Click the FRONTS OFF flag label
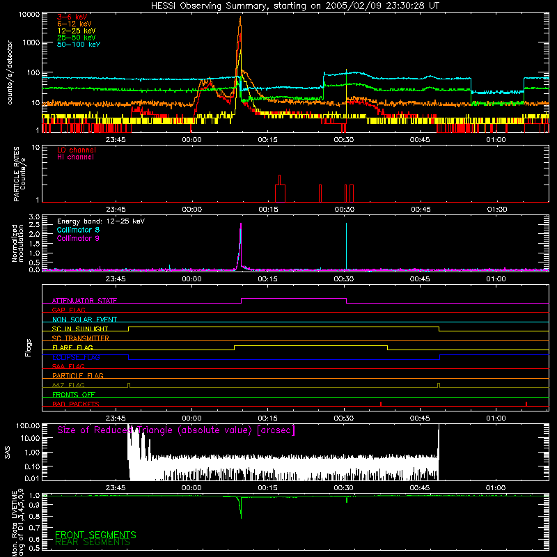Viewport: 557px width, 557px height. (74, 394)
